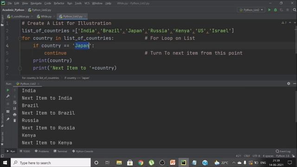Image resolution: width=297 pixels, height=167 pixels.
Task: Open the Navigate menu
Action: [36, 3]
